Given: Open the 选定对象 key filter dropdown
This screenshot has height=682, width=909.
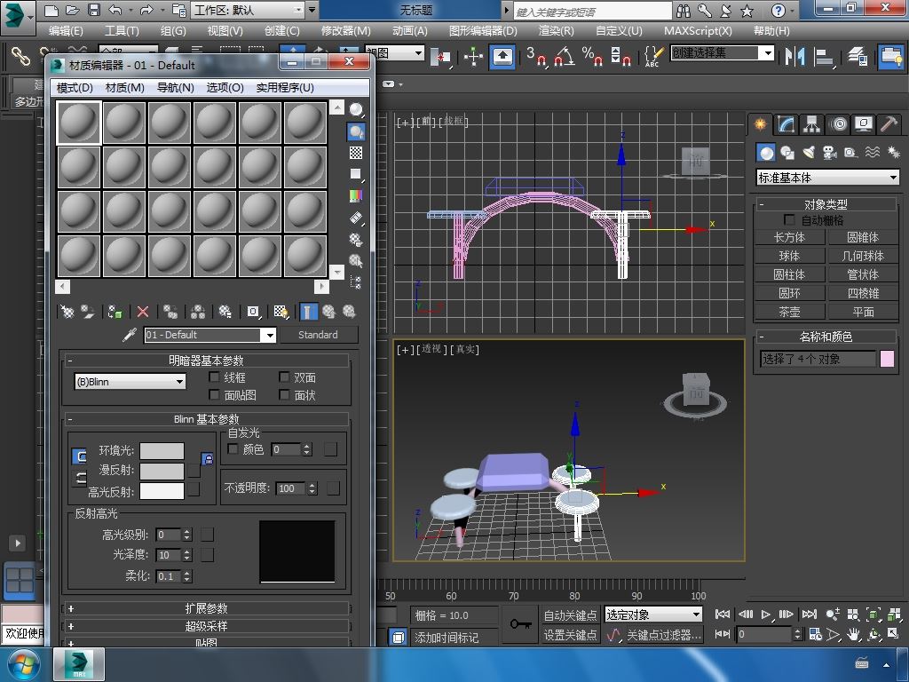Looking at the screenshot, I should pos(653,615).
